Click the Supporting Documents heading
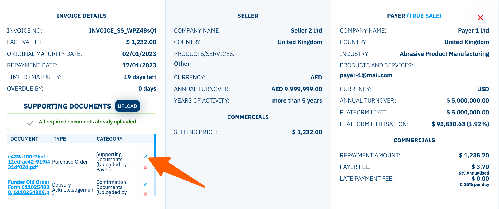 coord(67,106)
